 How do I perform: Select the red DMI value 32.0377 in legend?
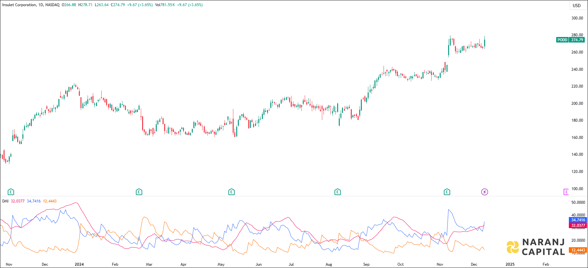click(18, 201)
